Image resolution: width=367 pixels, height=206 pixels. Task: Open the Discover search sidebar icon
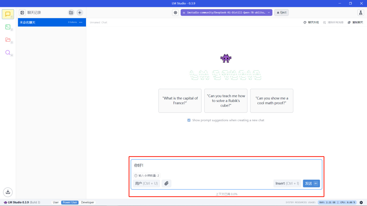point(8,53)
